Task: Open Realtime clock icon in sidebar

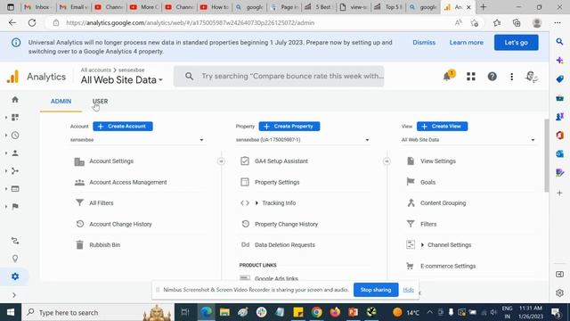Action: (15, 135)
